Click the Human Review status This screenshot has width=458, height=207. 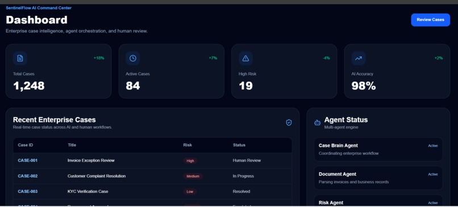coord(247,160)
